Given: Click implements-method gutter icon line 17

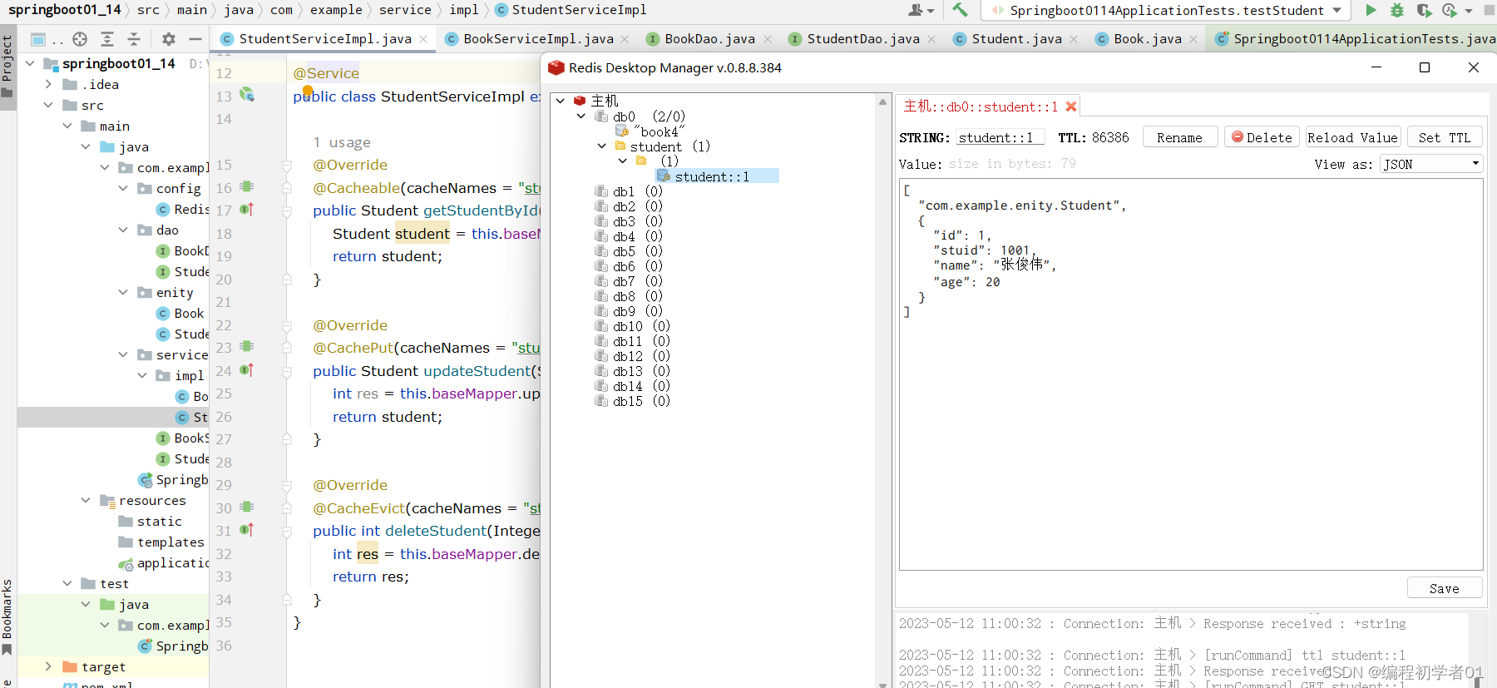Looking at the screenshot, I should point(247,210).
